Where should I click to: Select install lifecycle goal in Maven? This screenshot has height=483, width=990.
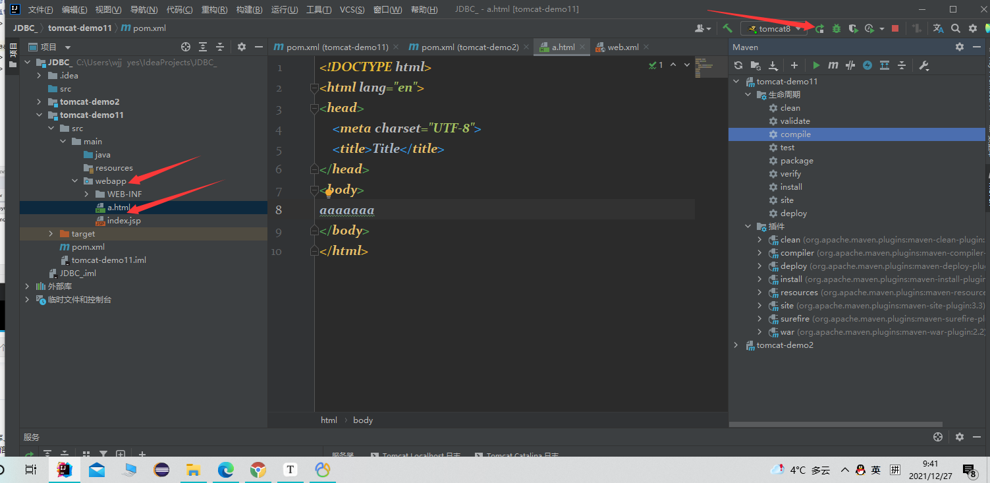coord(791,187)
